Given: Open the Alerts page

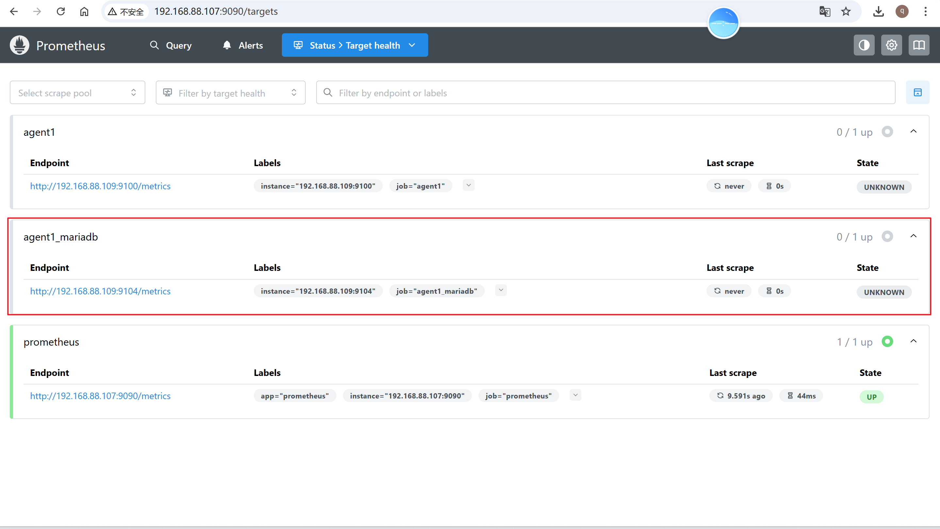Looking at the screenshot, I should coord(243,45).
